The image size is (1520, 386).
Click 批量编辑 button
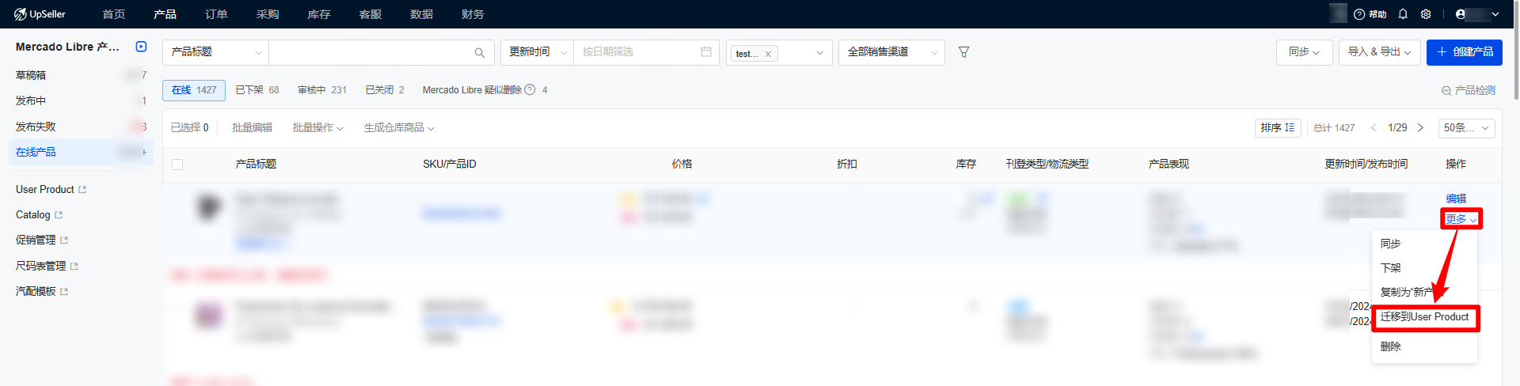pyautogui.click(x=252, y=127)
